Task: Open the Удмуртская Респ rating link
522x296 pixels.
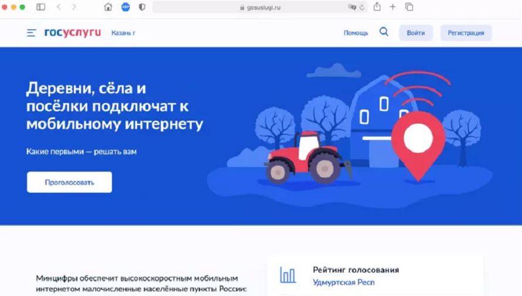Action: 344,283
